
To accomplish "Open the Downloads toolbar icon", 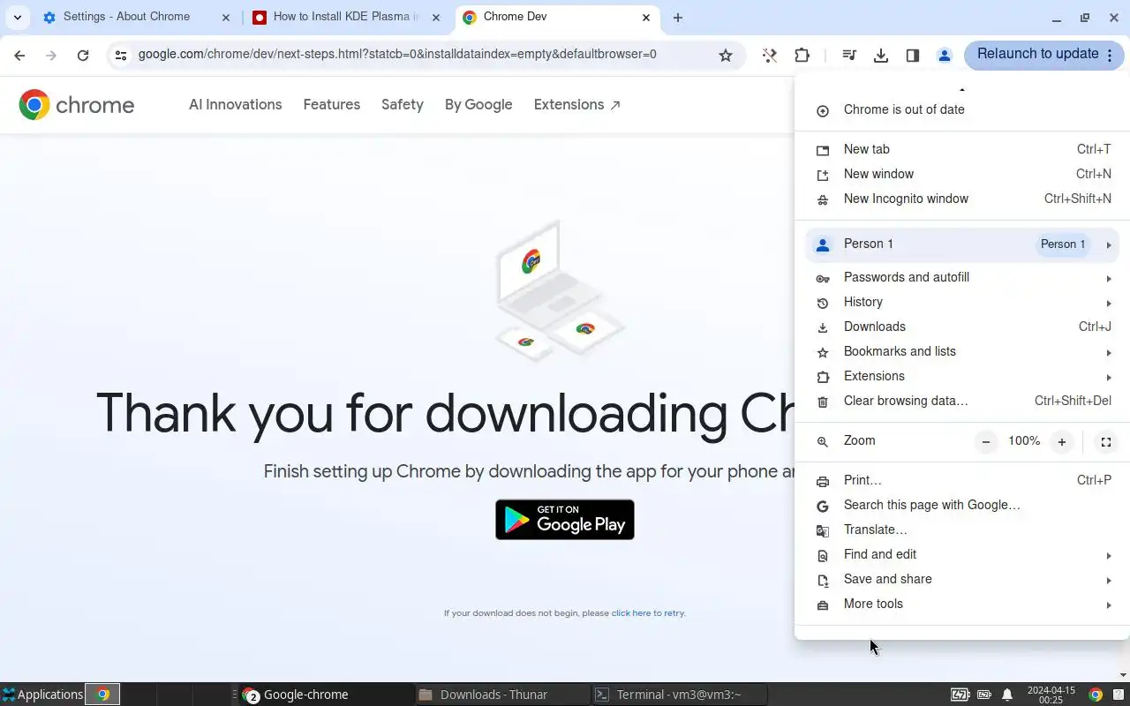I will coord(881,56).
